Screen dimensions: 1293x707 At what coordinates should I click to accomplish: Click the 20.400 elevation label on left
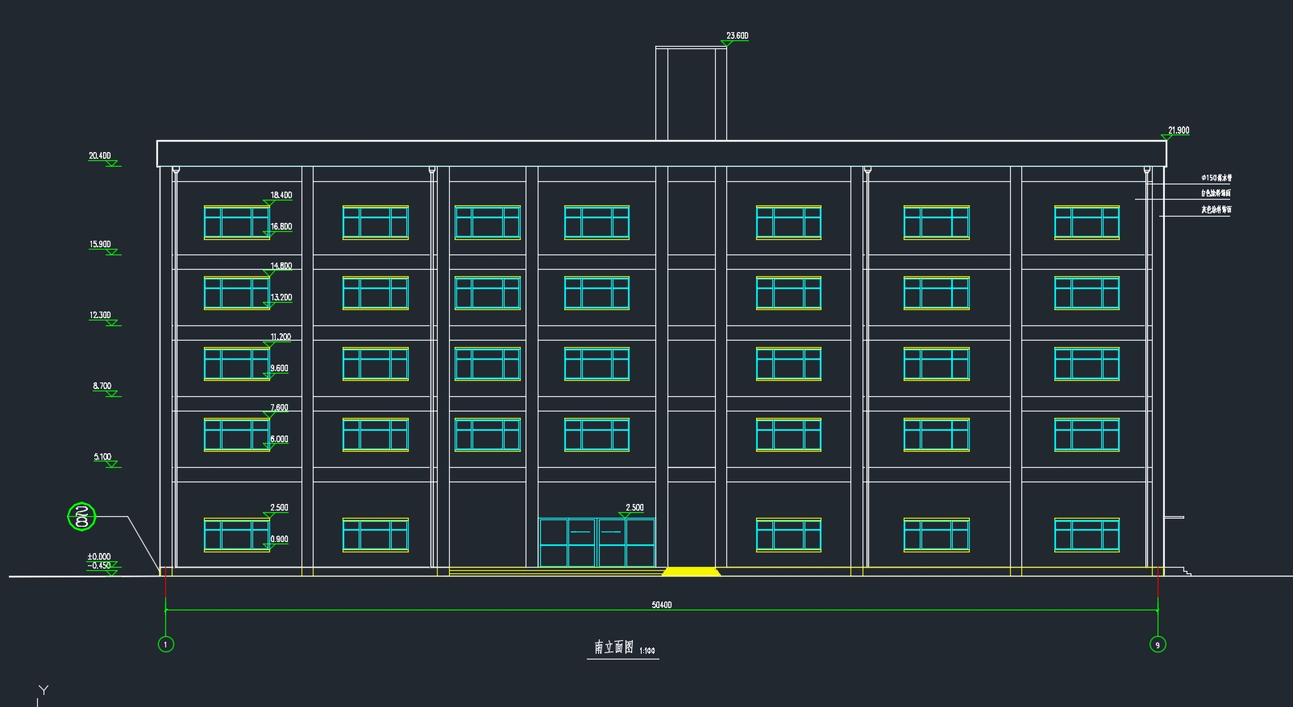pyautogui.click(x=100, y=156)
